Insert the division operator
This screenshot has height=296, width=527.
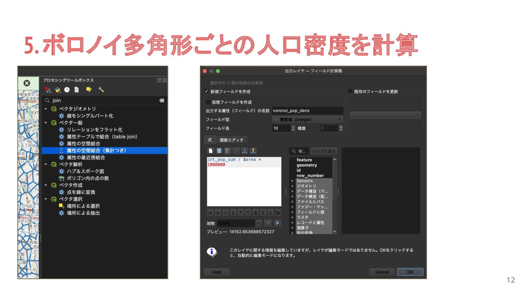click(x=233, y=213)
